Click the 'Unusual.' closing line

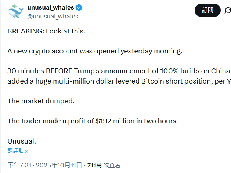(x=22, y=141)
